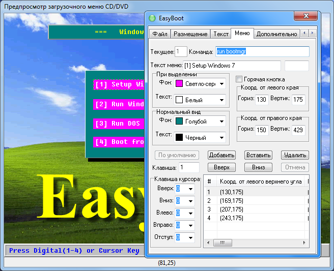Click the Отмена button
334x271 pixels.
tap(295, 167)
